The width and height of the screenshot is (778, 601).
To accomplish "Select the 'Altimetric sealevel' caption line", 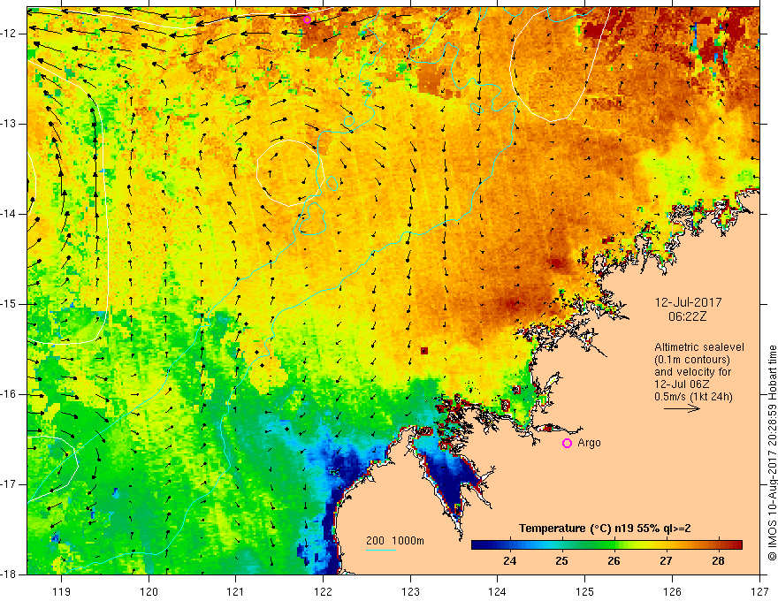I will (699, 347).
